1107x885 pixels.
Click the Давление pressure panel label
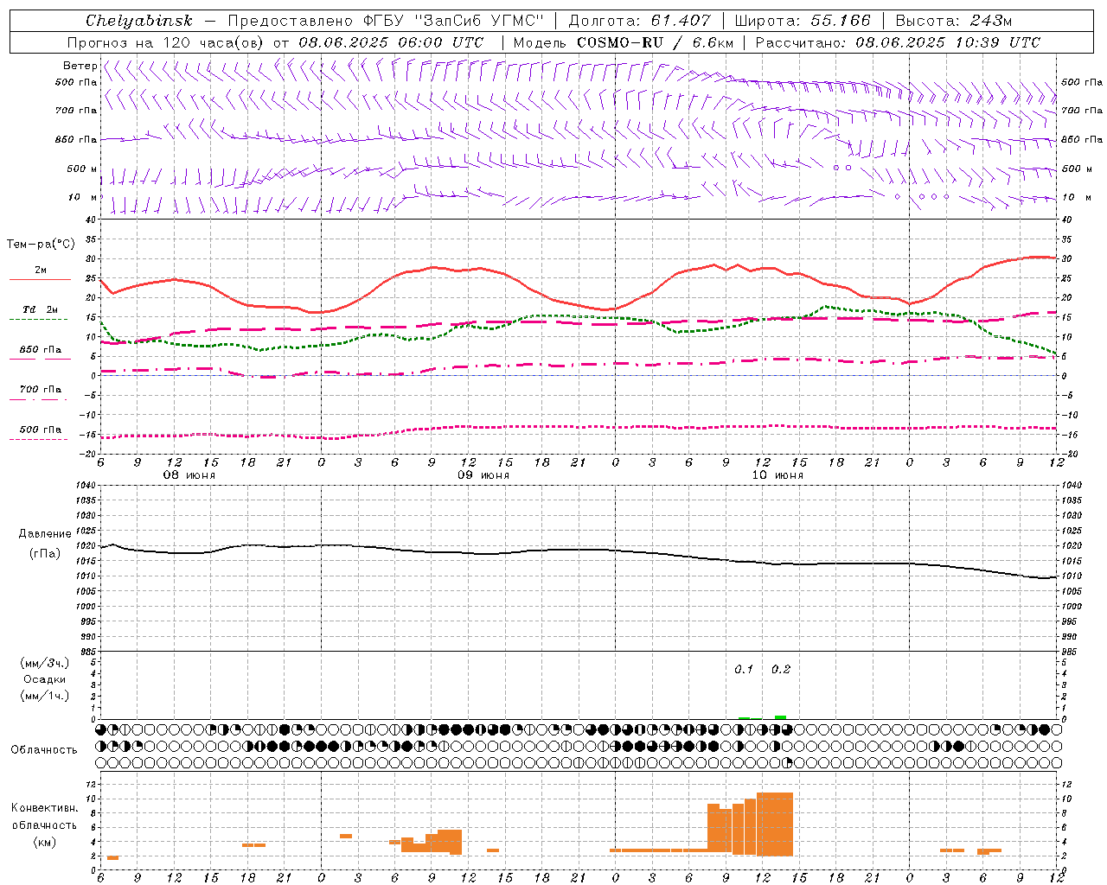click(45, 534)
